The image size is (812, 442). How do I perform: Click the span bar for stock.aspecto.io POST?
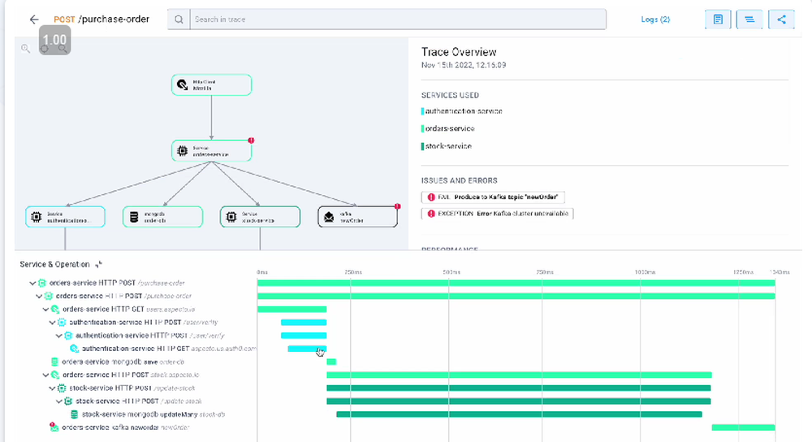[520, 375]
